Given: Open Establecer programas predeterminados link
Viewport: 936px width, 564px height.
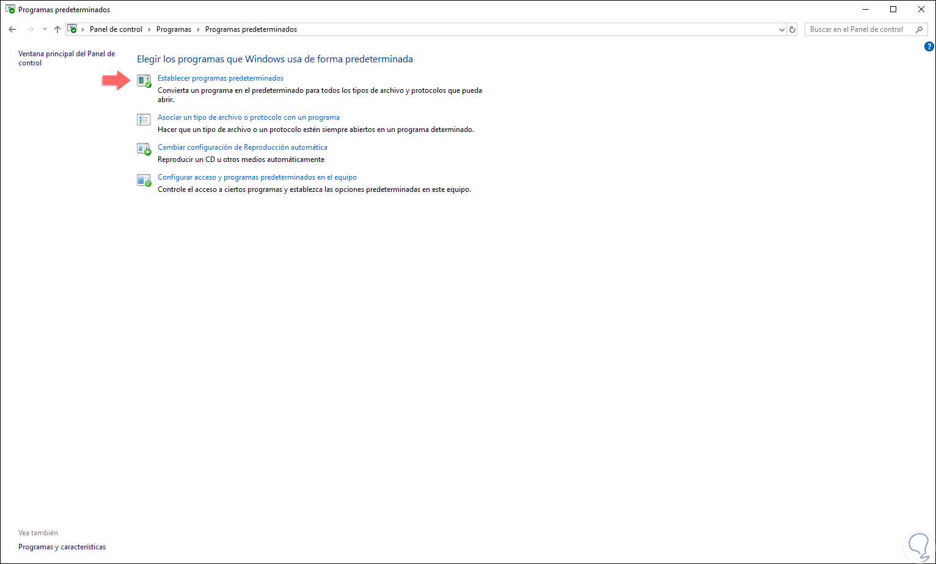Looking at the screenshot, I should 221,78.
